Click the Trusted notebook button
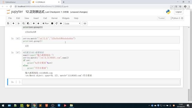 161,18
